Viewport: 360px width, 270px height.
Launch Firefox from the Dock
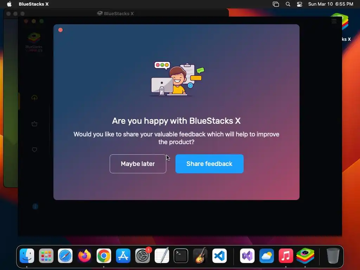tap(84, 256)
